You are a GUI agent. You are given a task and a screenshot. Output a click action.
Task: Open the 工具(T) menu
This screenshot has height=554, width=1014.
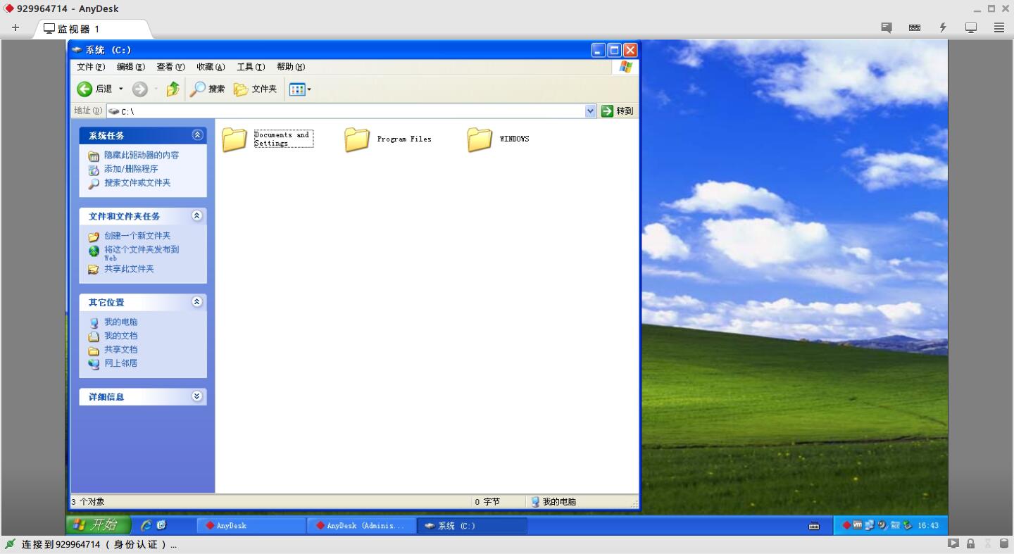[251, 67]
